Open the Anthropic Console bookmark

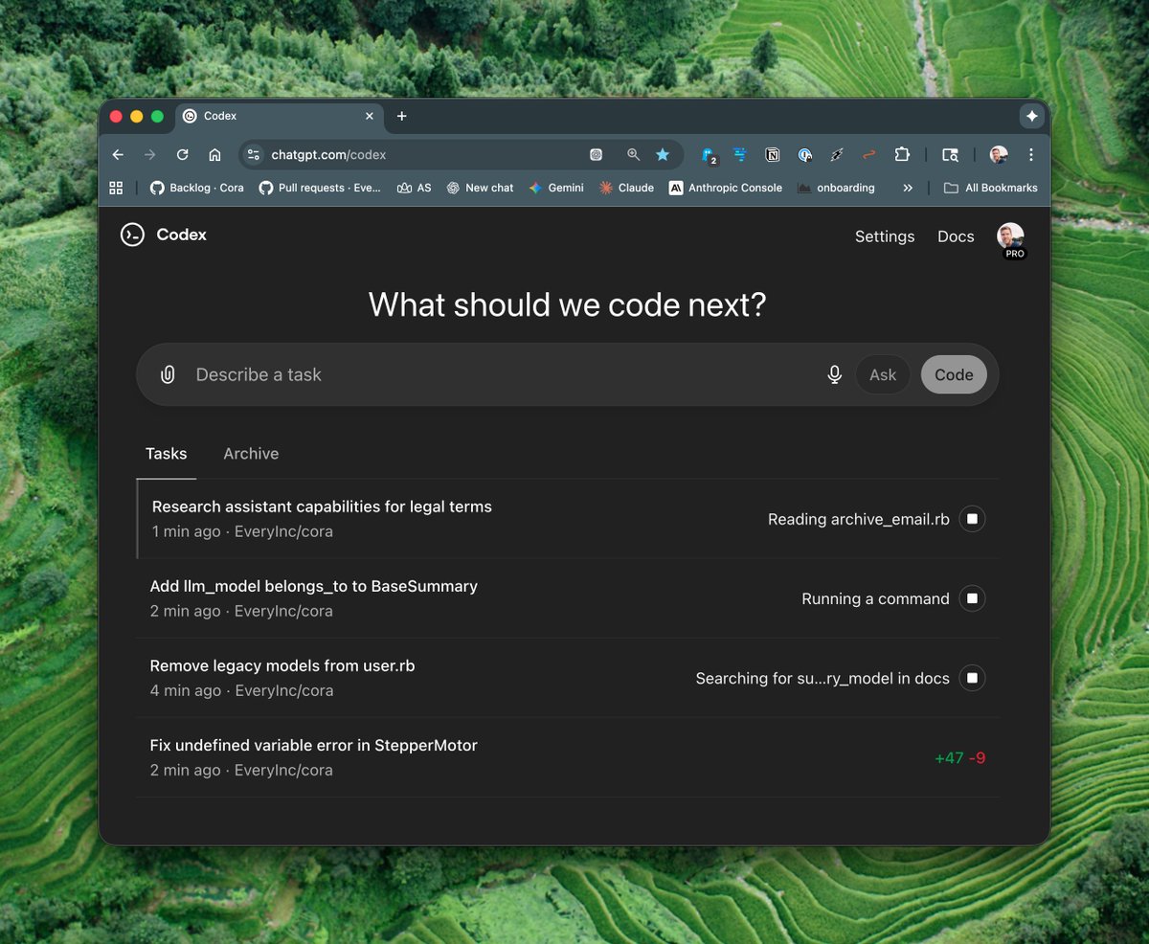pos(726,188)
